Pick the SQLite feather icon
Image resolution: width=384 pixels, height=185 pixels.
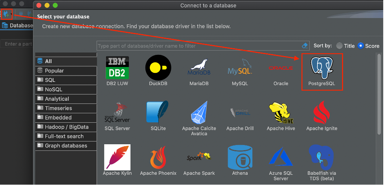tap(158, 112)
